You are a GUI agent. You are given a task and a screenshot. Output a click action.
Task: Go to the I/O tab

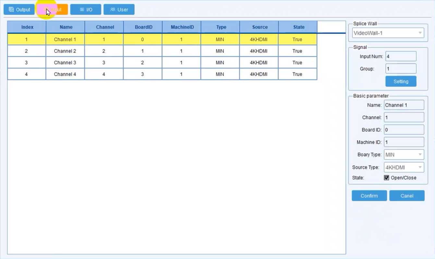tap(86, 10)
